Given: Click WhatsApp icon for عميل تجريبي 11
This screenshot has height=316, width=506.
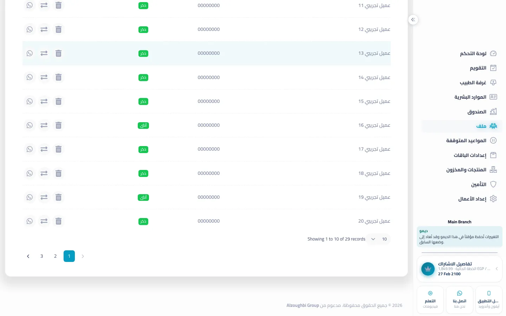Looking at the screenshot, I should pyautogui.click(x=30, y=5).
